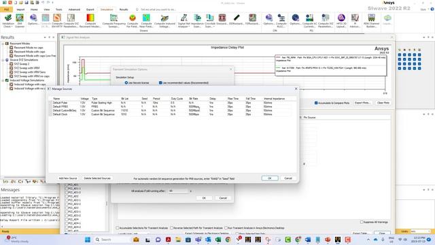
Task: Click Export Plots button
Action: pos(362,103)
